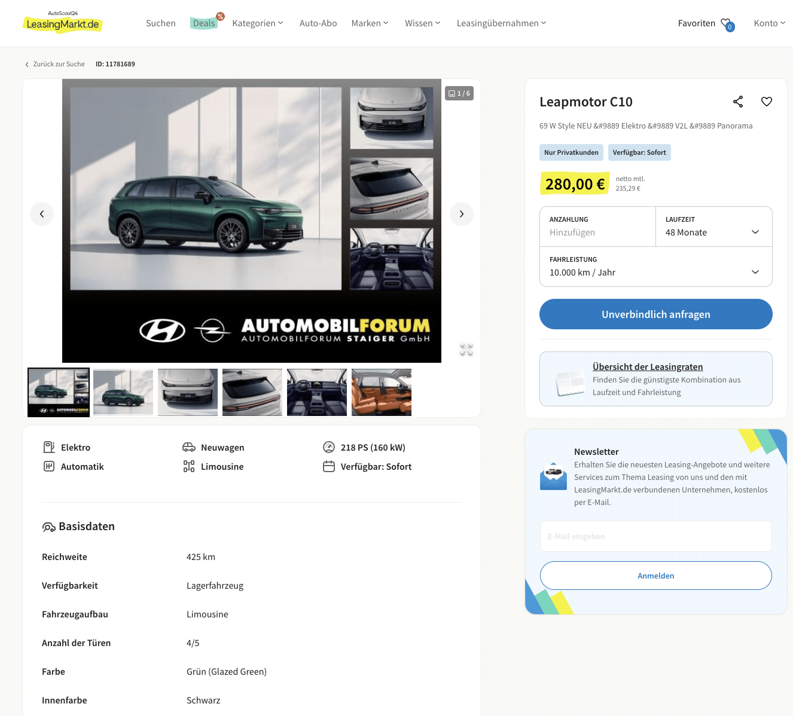Screen dimensions: 793x716
Task: Open the Konto dropdown
Action: point(770,23)
